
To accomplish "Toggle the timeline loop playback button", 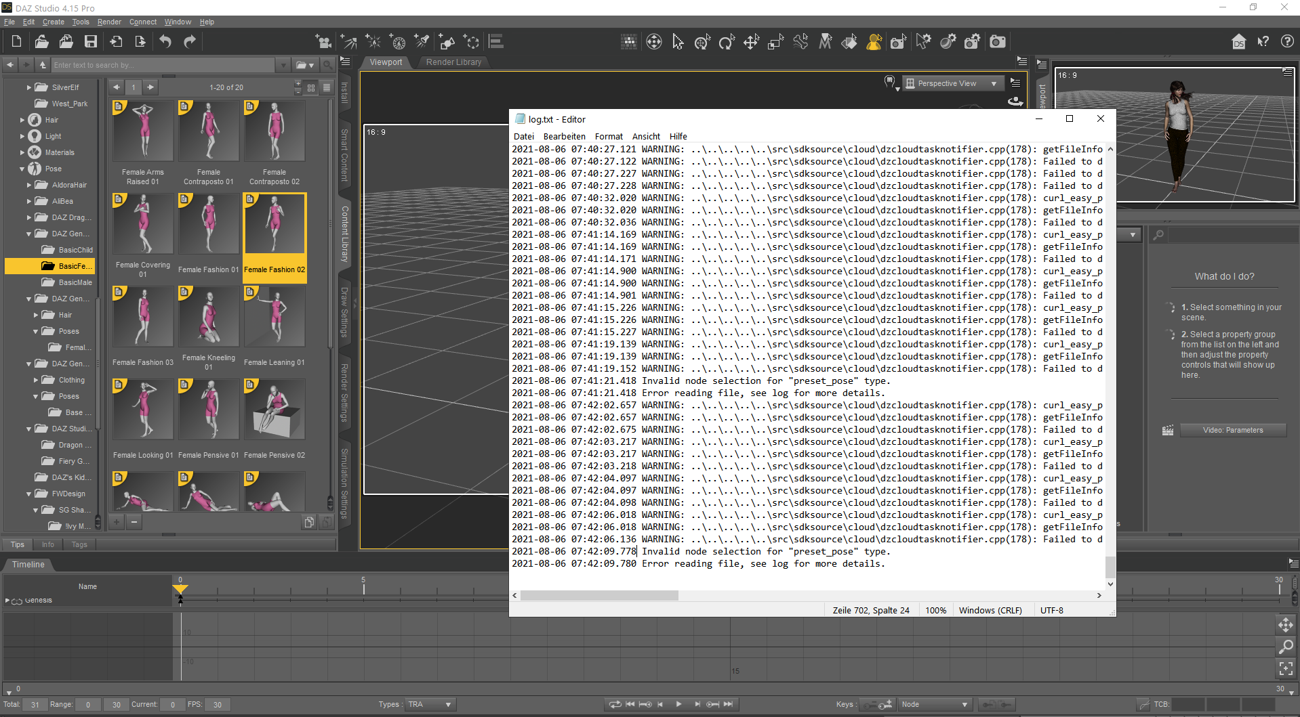I will [x=615, y=704].
